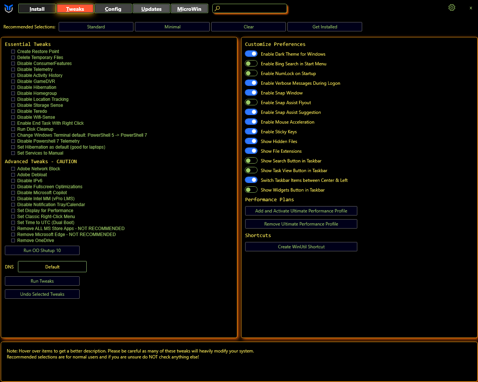Open the settings gear menu
478x382 pixels.
point(451,7)
